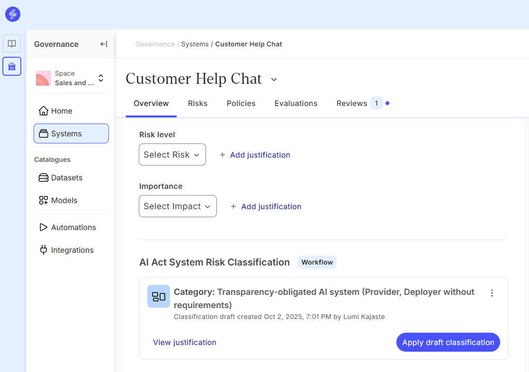Expand the Space switcher selector
Screen dimensions: 529x372
pyautogui.click(x=101, y=78)
